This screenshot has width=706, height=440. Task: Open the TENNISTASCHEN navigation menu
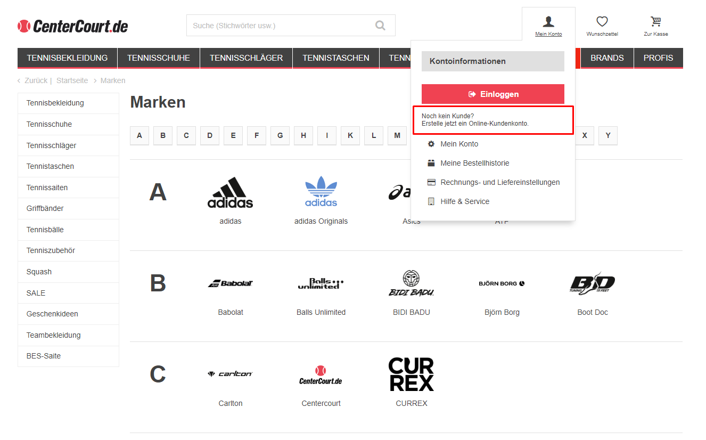[336, 58]
